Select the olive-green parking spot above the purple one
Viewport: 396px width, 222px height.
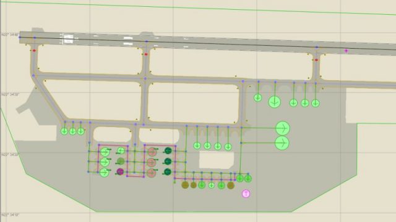121,161
